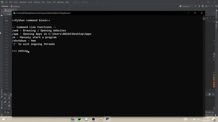
Task: Click the Rerun green arrow in Run panel
Action: pos(5,98)
